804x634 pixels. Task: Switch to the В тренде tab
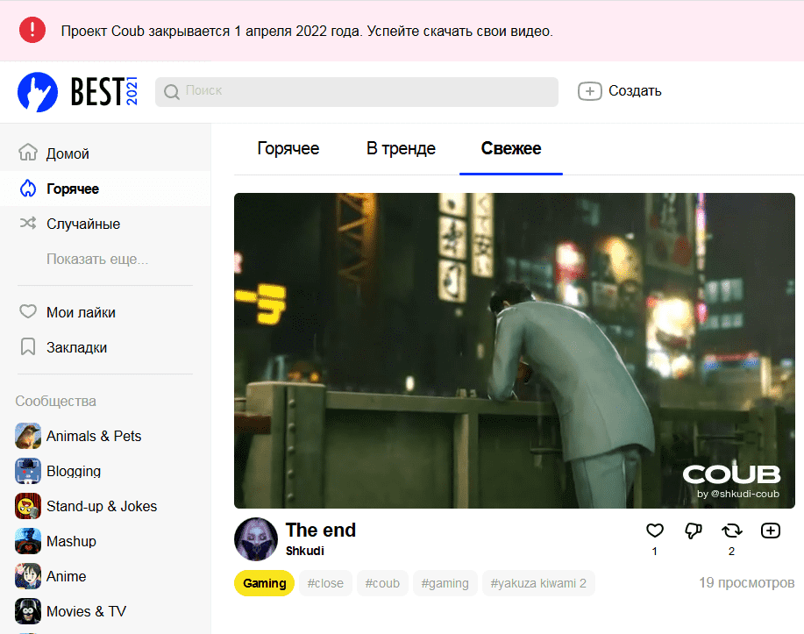pos(401,148)
